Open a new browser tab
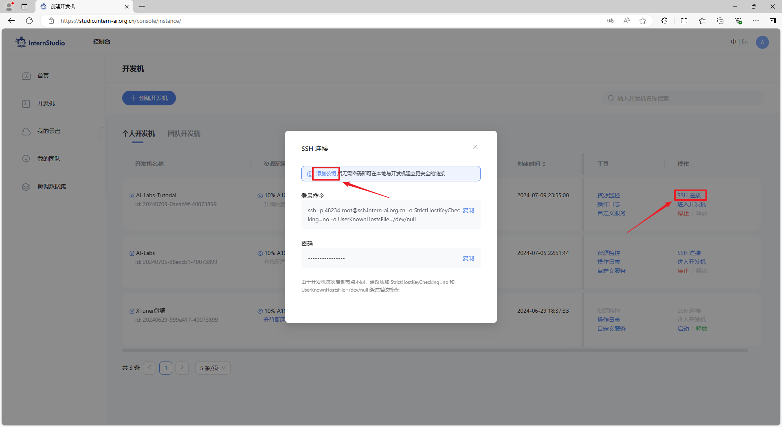The height and width of the screenshot is (427, 782). tap(142, 7)
